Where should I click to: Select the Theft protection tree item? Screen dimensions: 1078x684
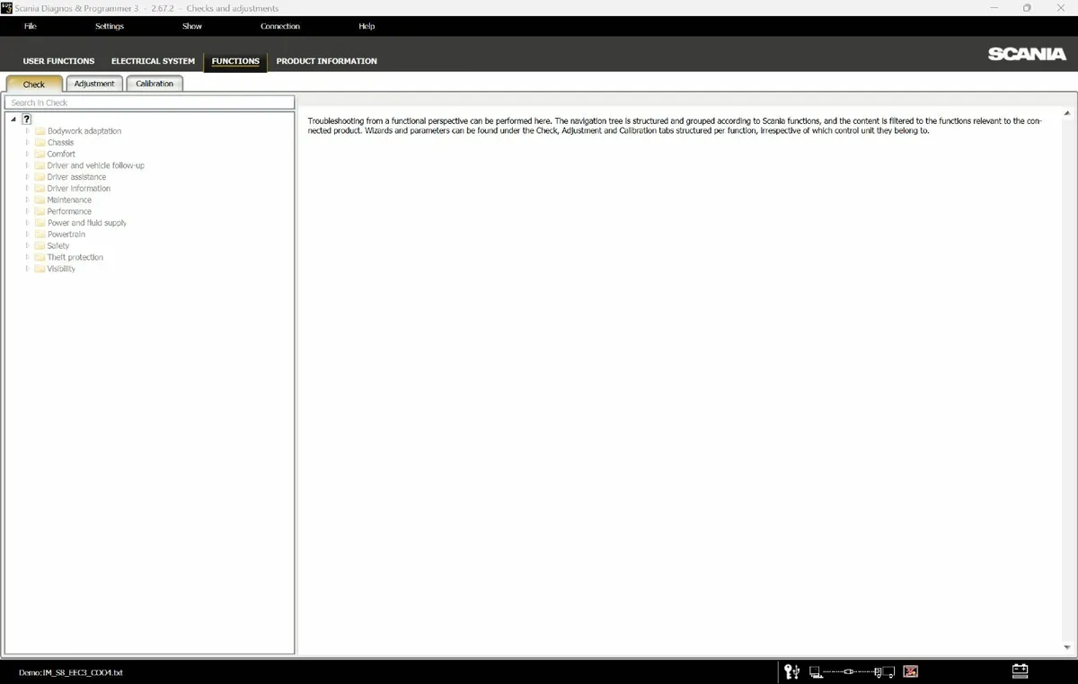(75, 258)
